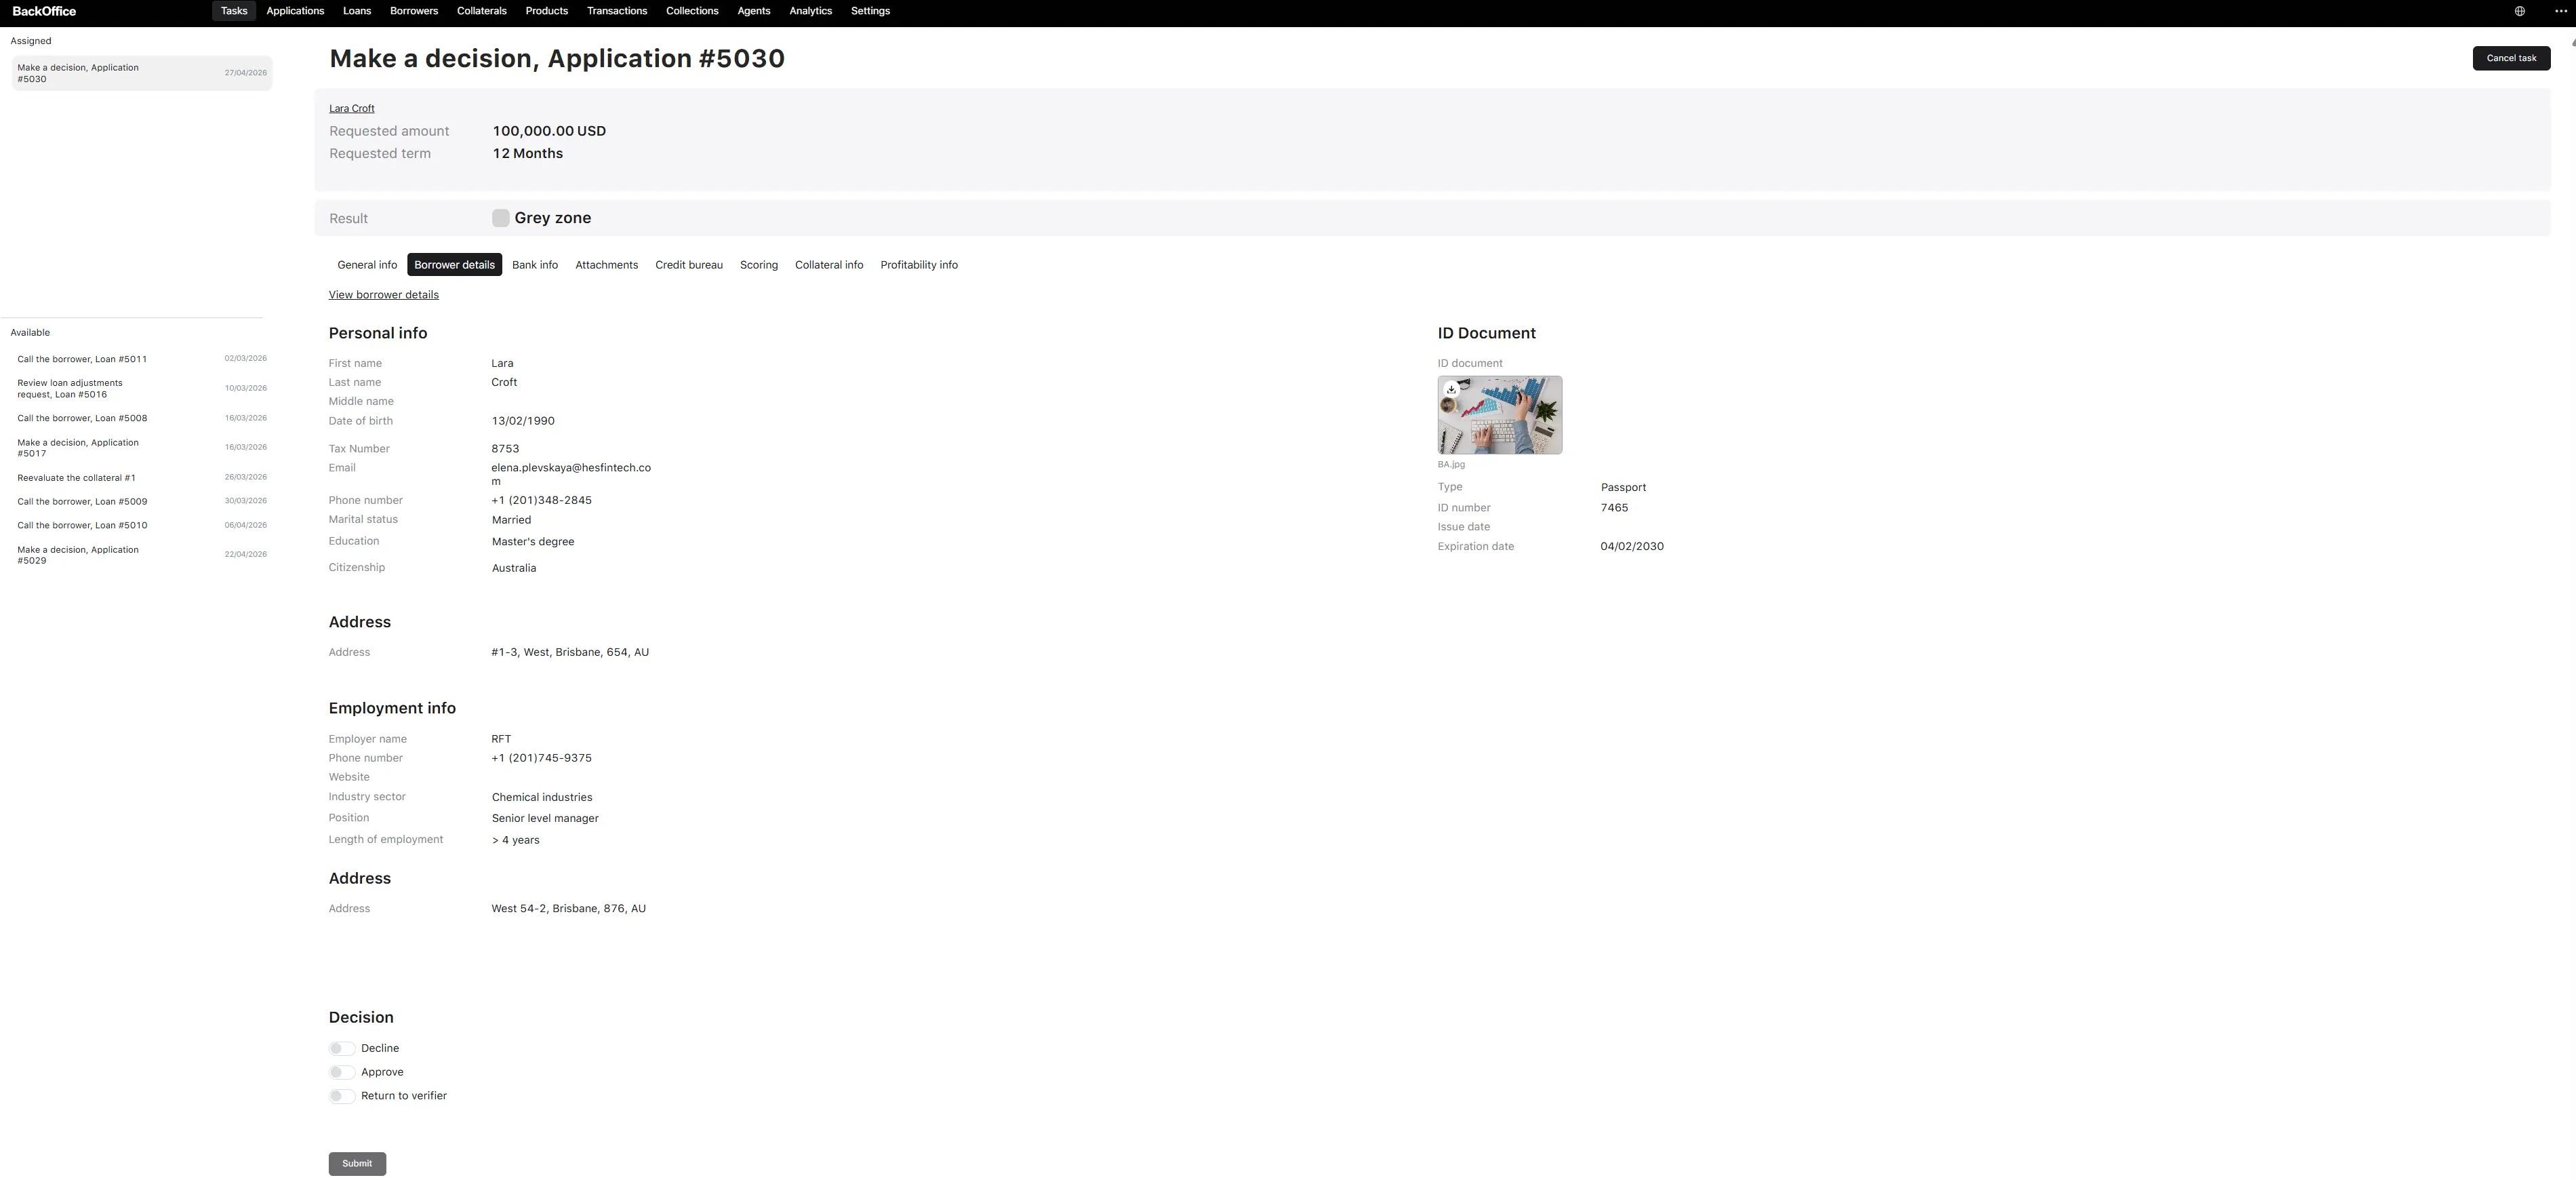Open Reevaluate the collateral #1 task
This screenshot has width=2576, height=1180.
point(142,478)
